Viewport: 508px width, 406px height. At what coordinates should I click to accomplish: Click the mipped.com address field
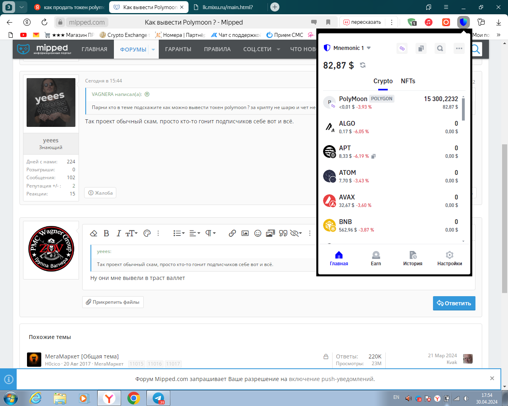87,22
